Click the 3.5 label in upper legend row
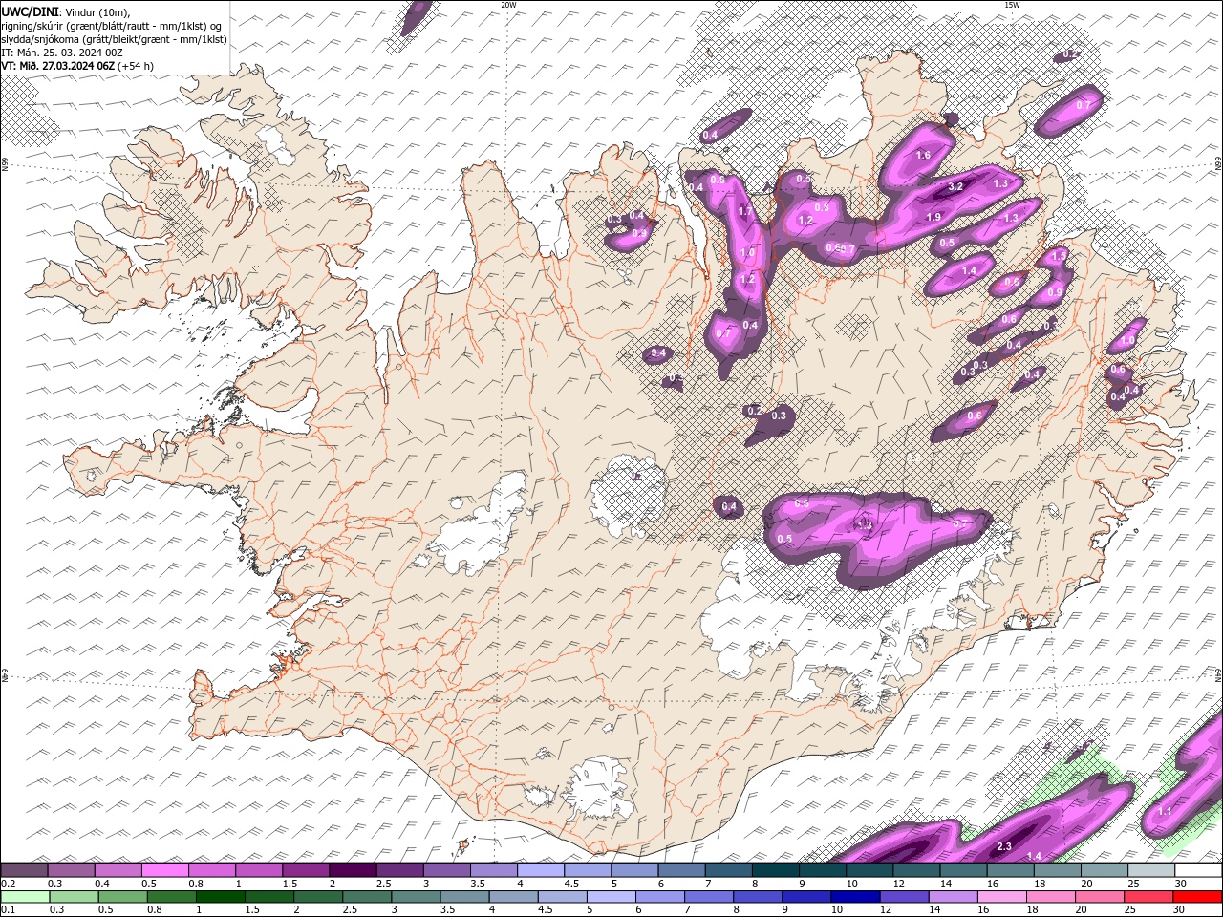Viewport: 1223px width, 917px height. [x=477, y=884]
